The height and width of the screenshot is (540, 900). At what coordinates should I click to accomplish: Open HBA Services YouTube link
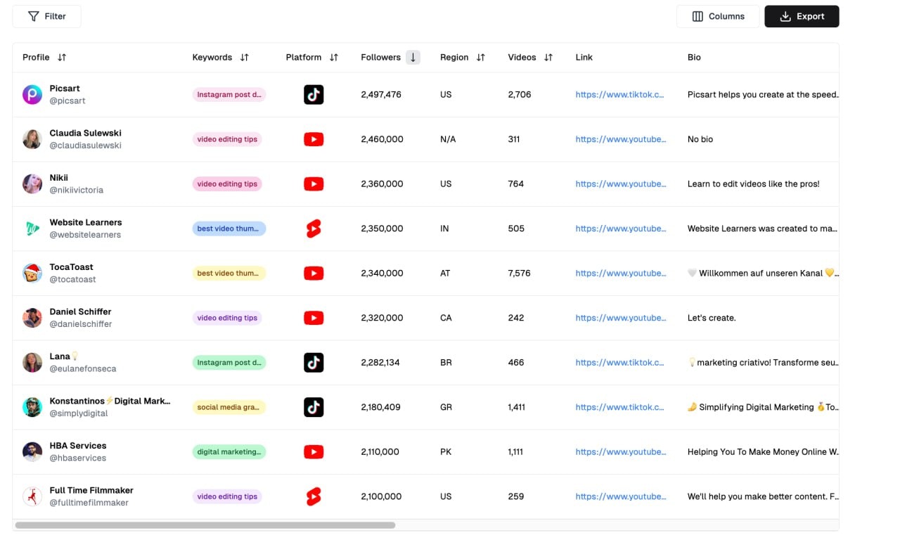coord(621,451)
